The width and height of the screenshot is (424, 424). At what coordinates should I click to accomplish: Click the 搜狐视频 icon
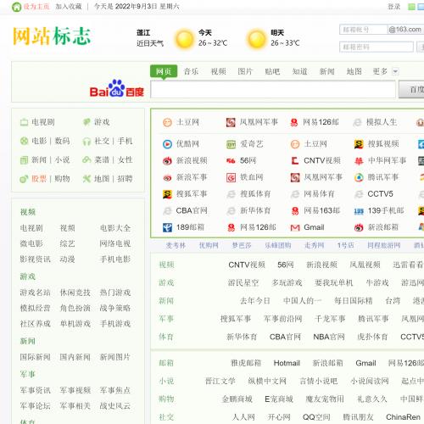[x=359, y=144]
